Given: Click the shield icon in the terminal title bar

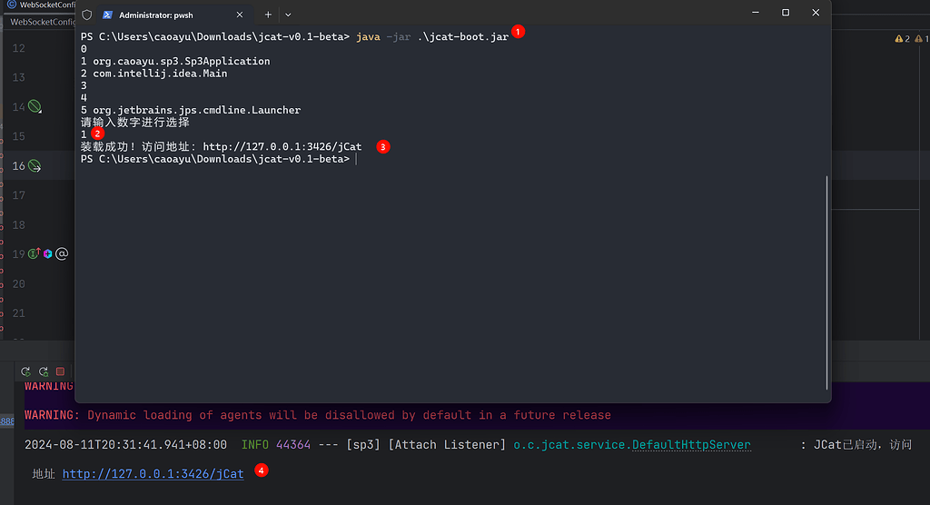Looking at the screenshot, I should [86, 15].
